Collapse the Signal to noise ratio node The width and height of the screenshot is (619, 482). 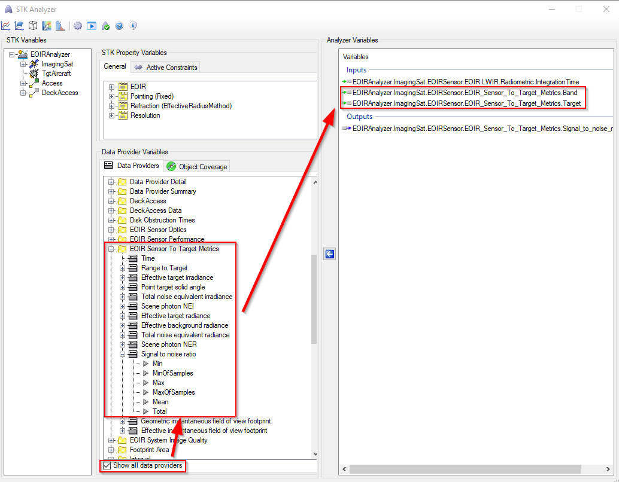(x=122, y=354)
